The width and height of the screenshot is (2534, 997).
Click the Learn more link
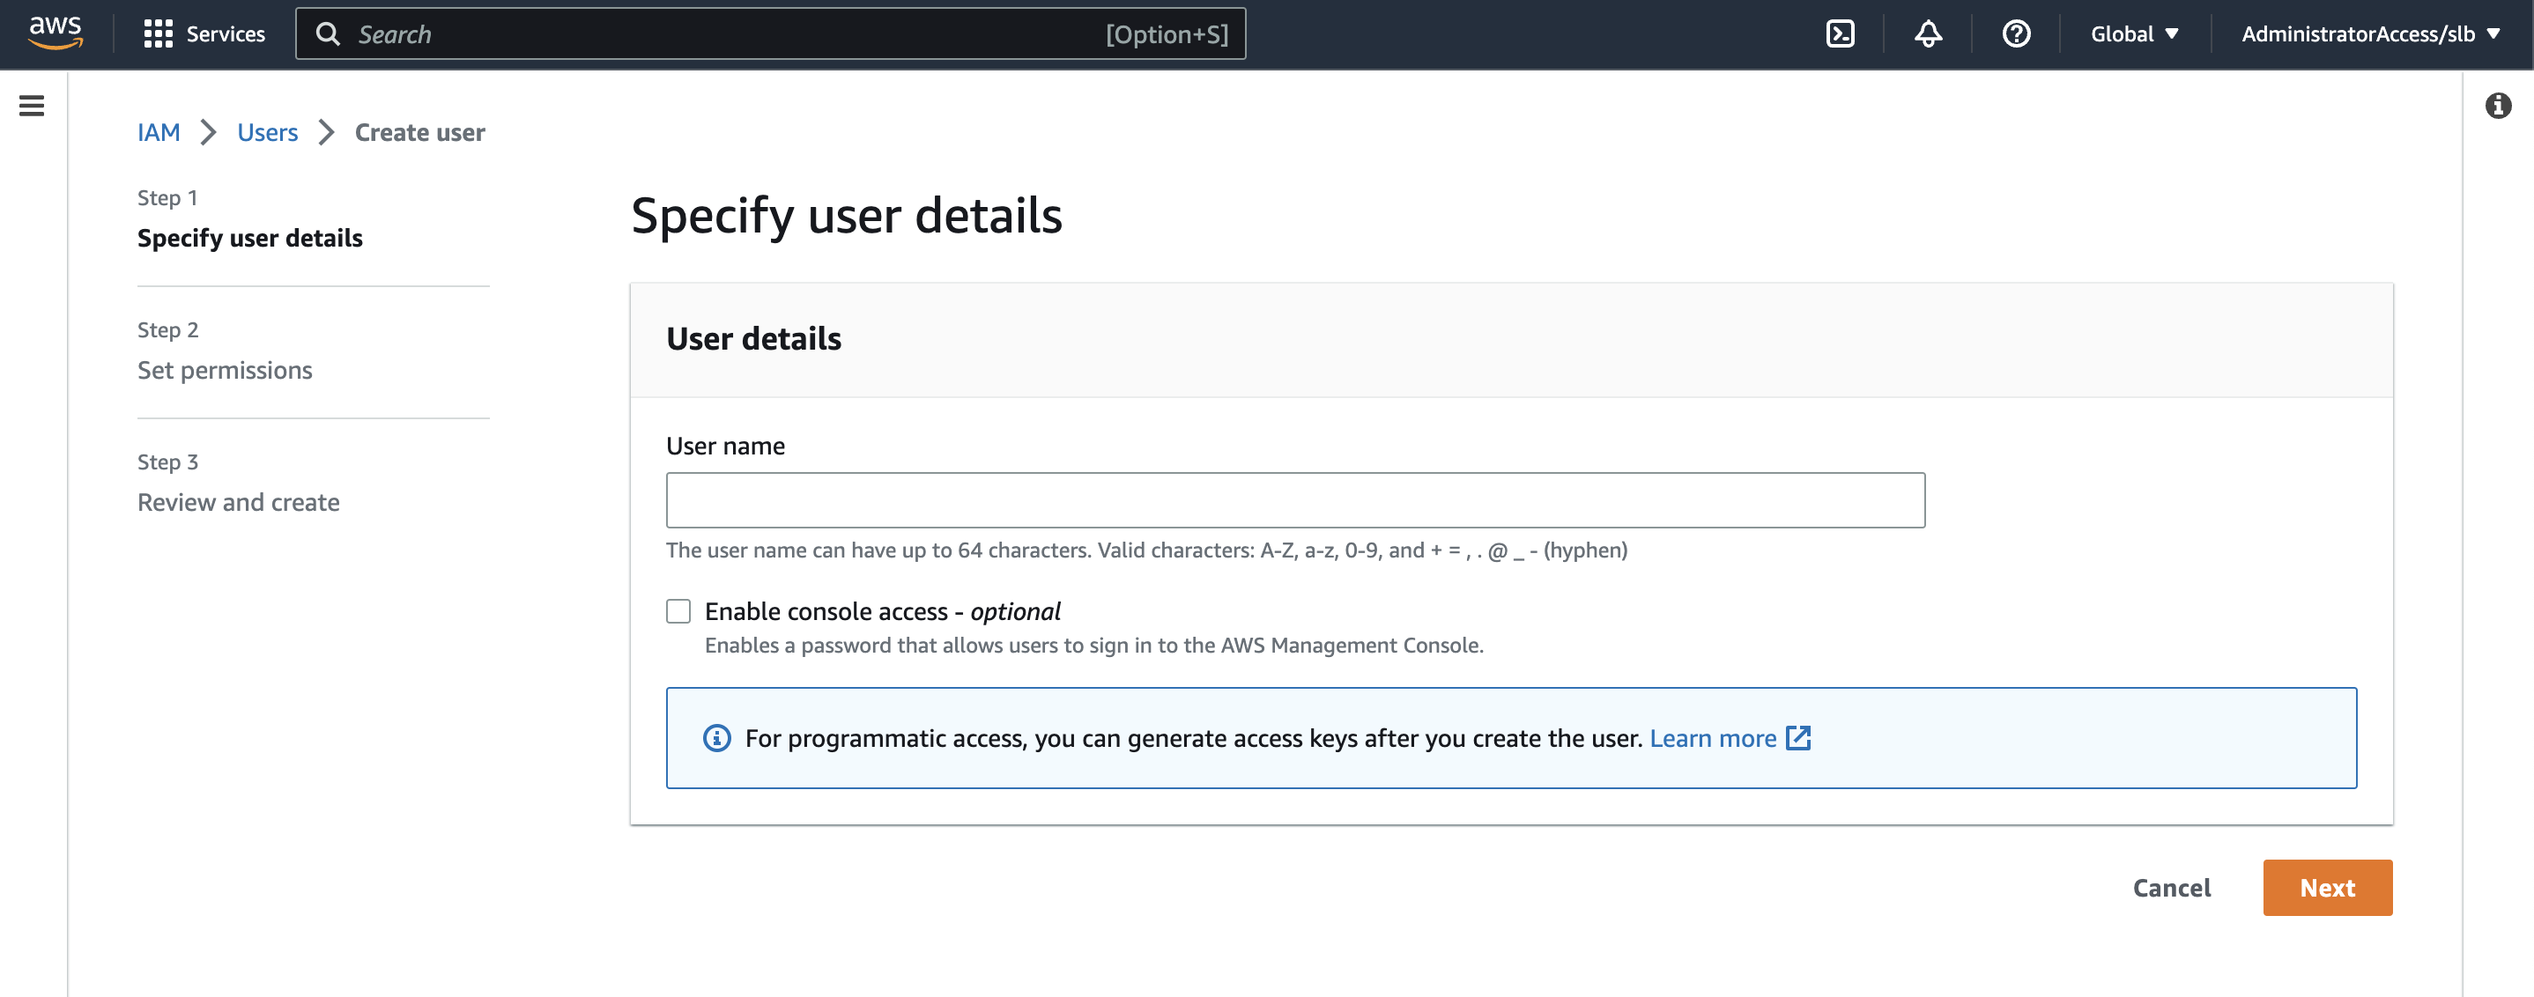point(1713,737)
